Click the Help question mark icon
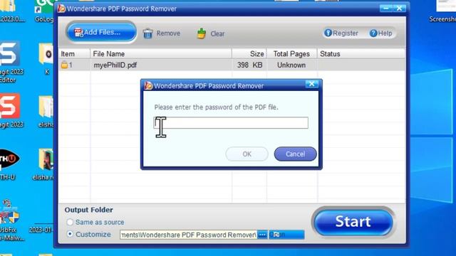This screenshot has width=456, height=256. (373, 33)
